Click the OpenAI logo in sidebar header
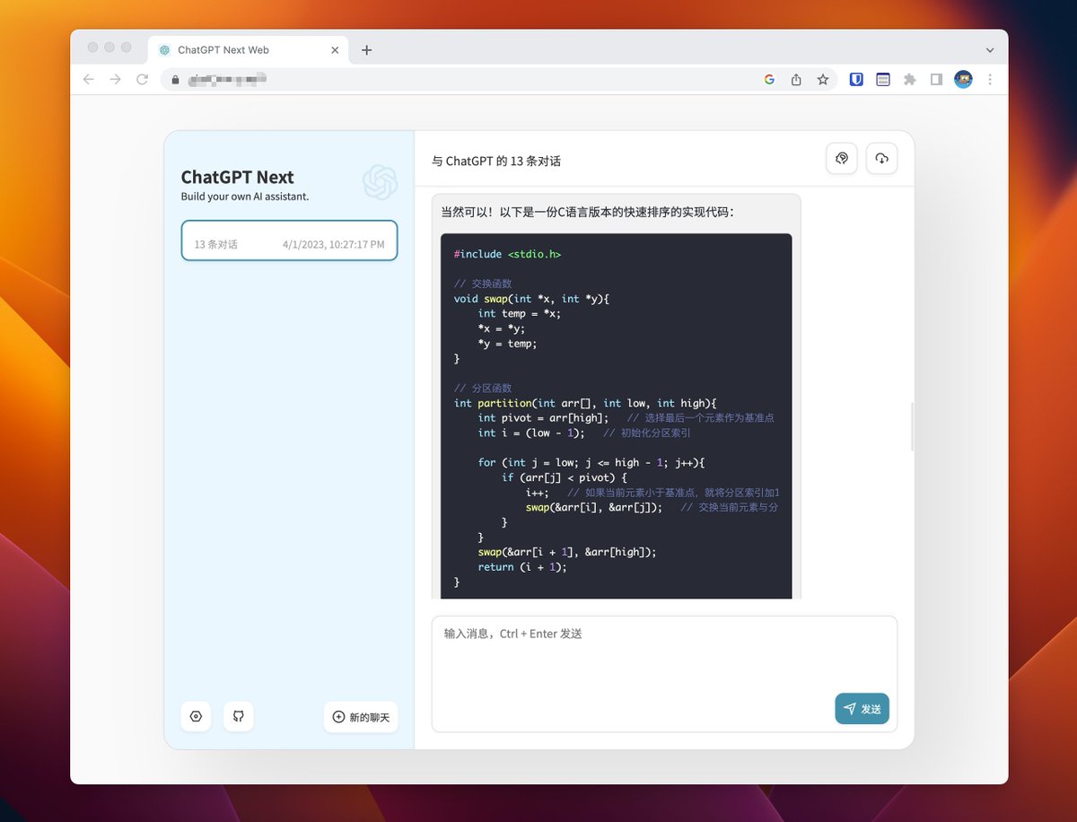The image size is (1077, 822). (381, 182)
